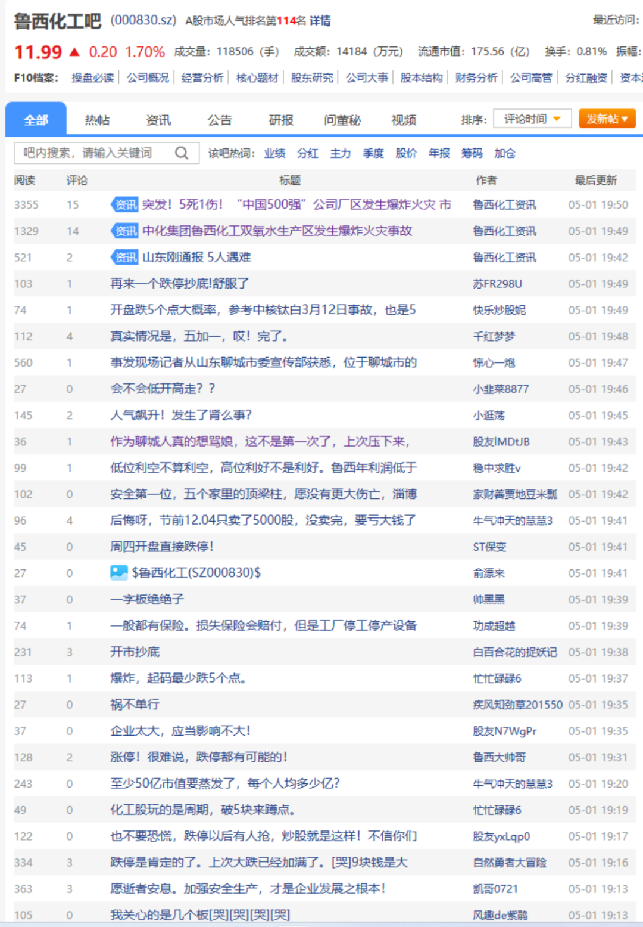Open F10 link 公司概况
This screenshot has height=927, width=643.
(x=148, y=77)
